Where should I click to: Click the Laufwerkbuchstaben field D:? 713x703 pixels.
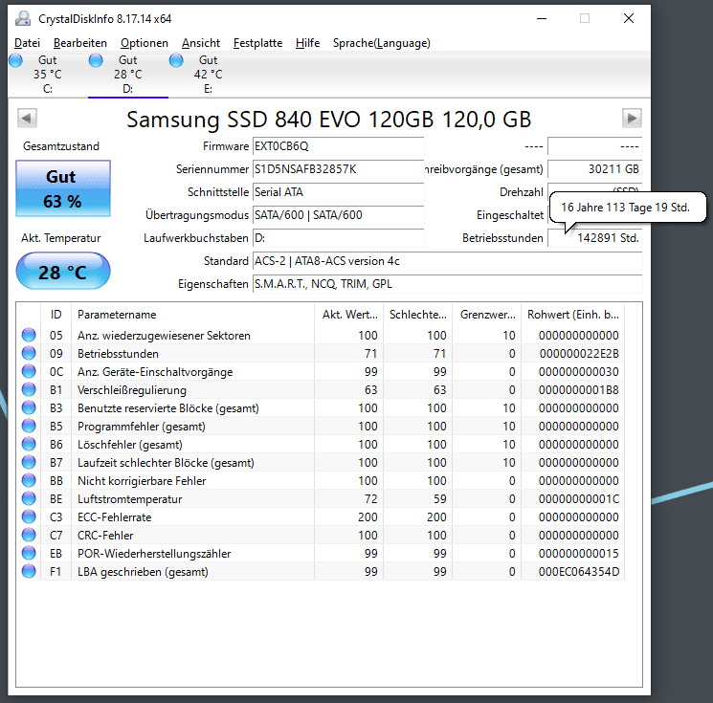[338, 238]
